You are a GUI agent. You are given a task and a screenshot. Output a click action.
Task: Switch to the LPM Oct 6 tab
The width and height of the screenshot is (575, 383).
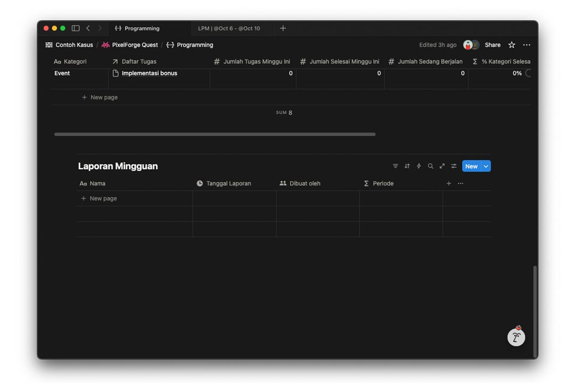click(229, 28)
